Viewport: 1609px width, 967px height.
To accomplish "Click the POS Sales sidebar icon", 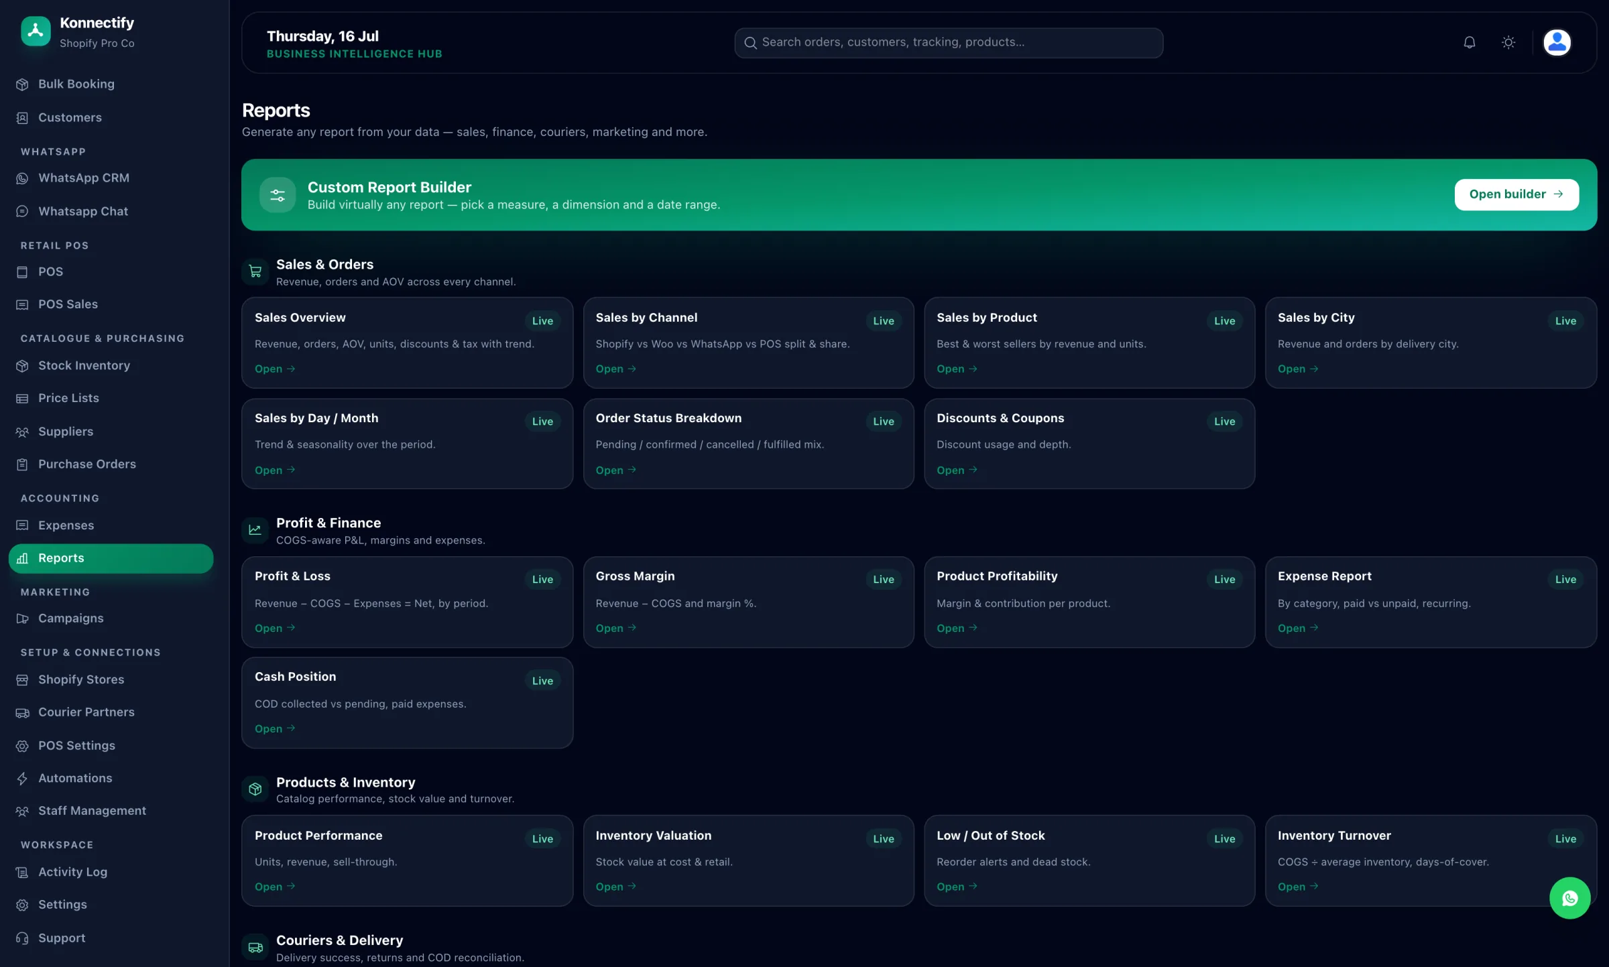I will point(22,305).
